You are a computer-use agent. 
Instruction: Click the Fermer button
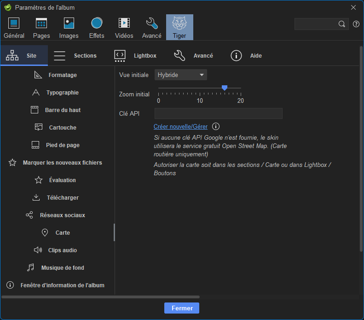tap(182, 308)
